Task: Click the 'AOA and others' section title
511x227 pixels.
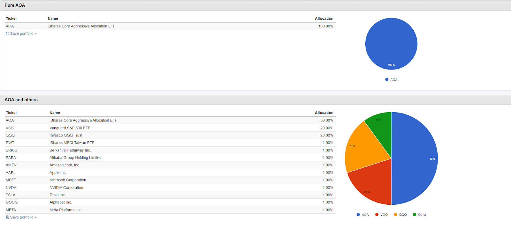Action: (21, 100)
